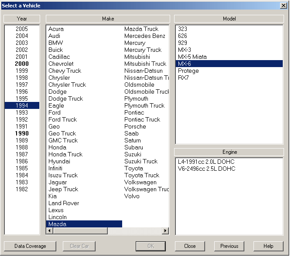Select the highlighted Mazda make
Image resolution: width=291 pixels, height=257 pixels.
pos(84,224)
